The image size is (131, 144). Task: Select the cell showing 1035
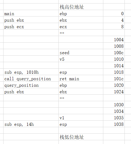[114, 117]
